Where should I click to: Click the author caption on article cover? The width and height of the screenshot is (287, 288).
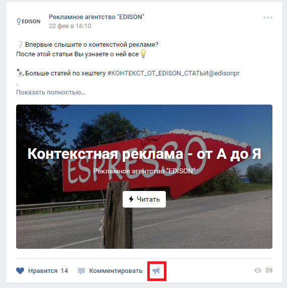(144, 171)
